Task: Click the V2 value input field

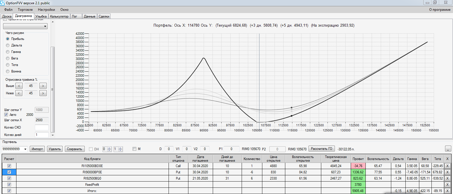Action: [x=205, y=149]
